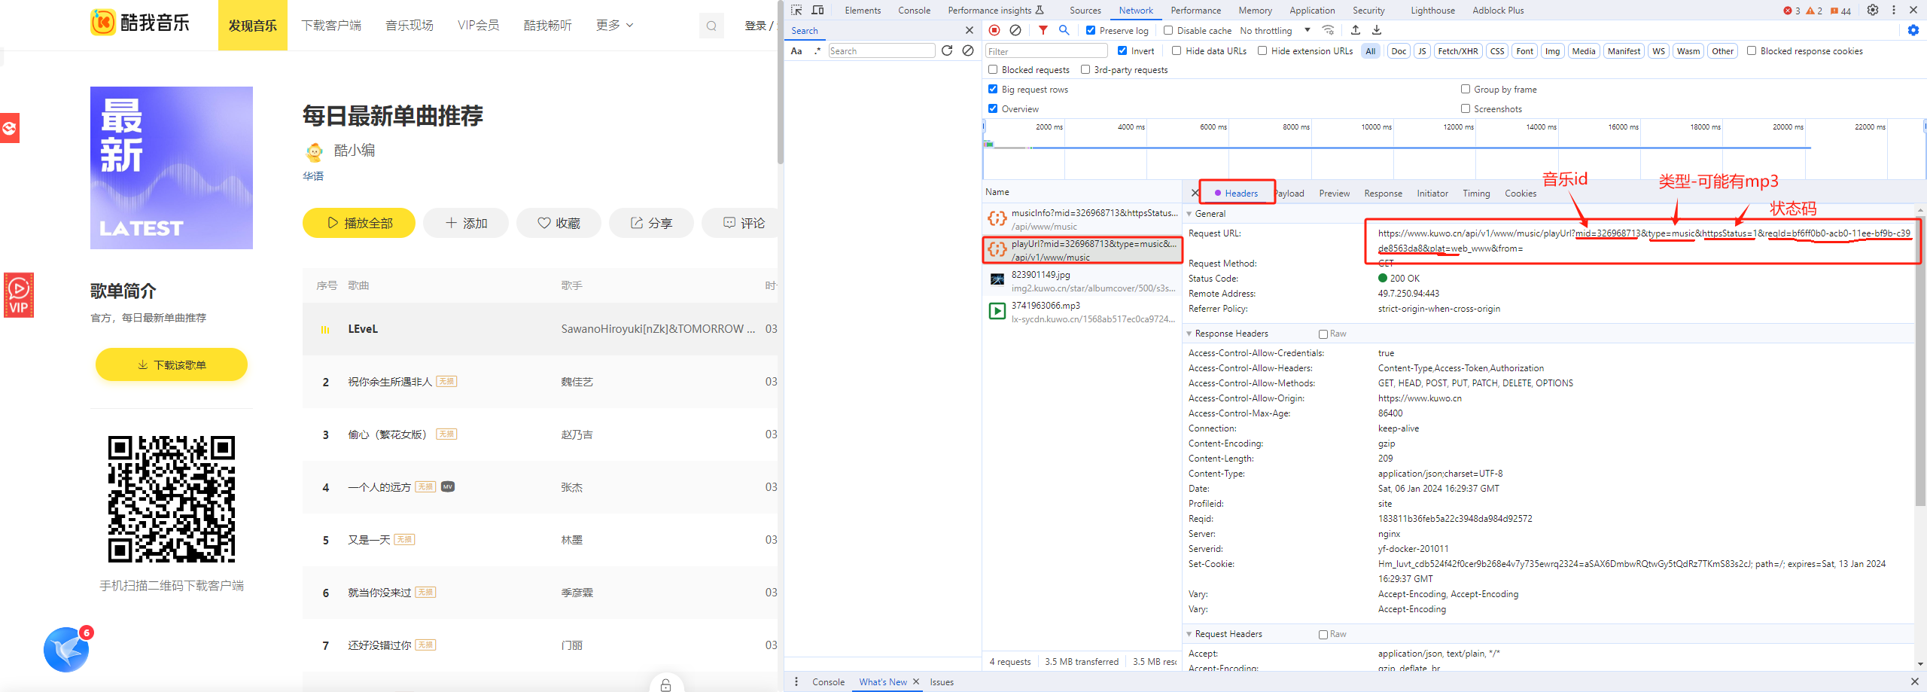Enable the Screenshots checkbox
1927x692 pixels.
coord(1466,108)
